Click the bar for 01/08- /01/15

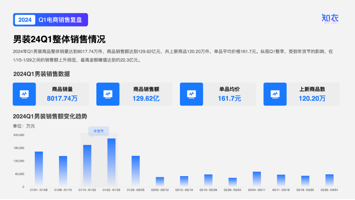tap(63, 171)
